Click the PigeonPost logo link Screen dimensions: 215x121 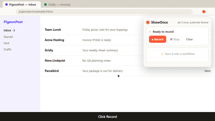tap(13, 22)
